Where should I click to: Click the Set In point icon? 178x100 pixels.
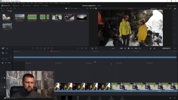tap(151, 48)
